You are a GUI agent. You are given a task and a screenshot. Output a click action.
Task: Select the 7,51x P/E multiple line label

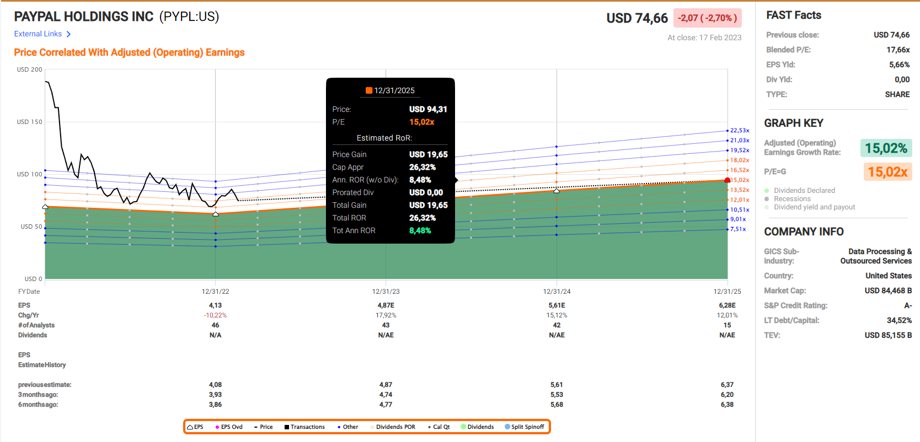[737, 229]
